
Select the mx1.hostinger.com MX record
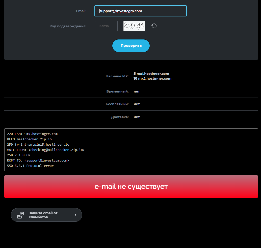[x=153, y=74]
